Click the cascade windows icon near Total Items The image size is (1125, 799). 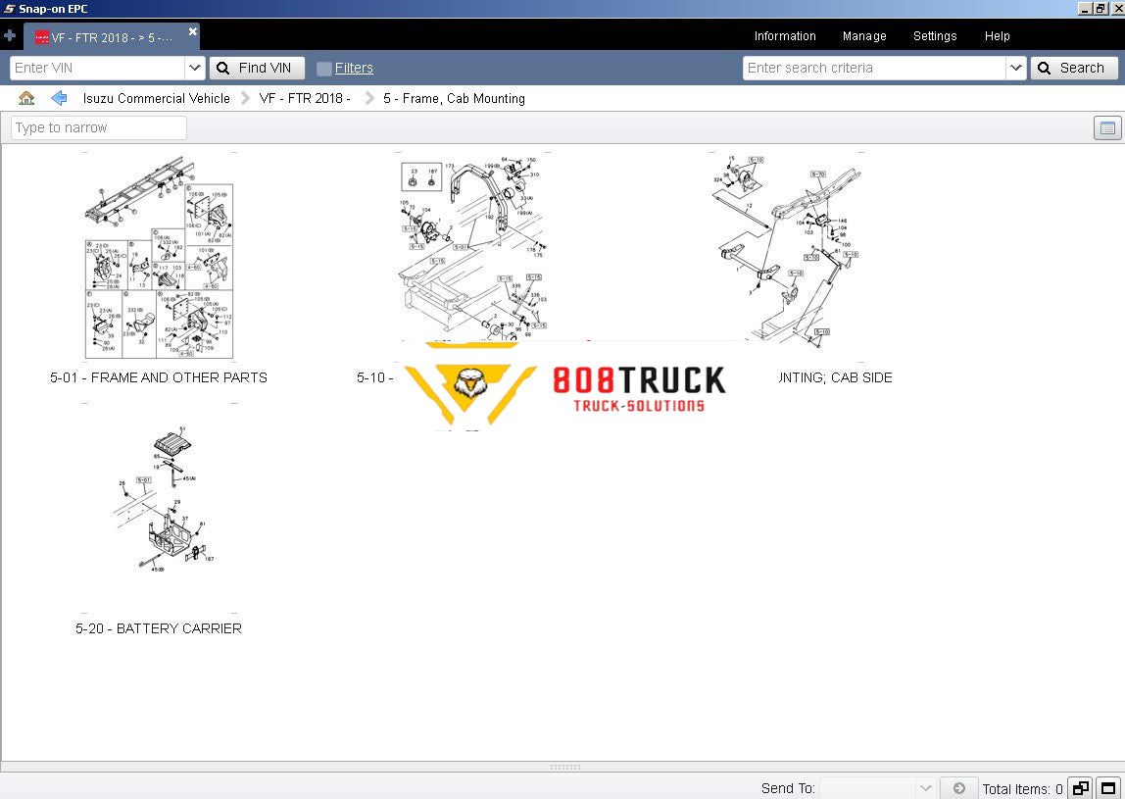click(x=1080, y=787)
